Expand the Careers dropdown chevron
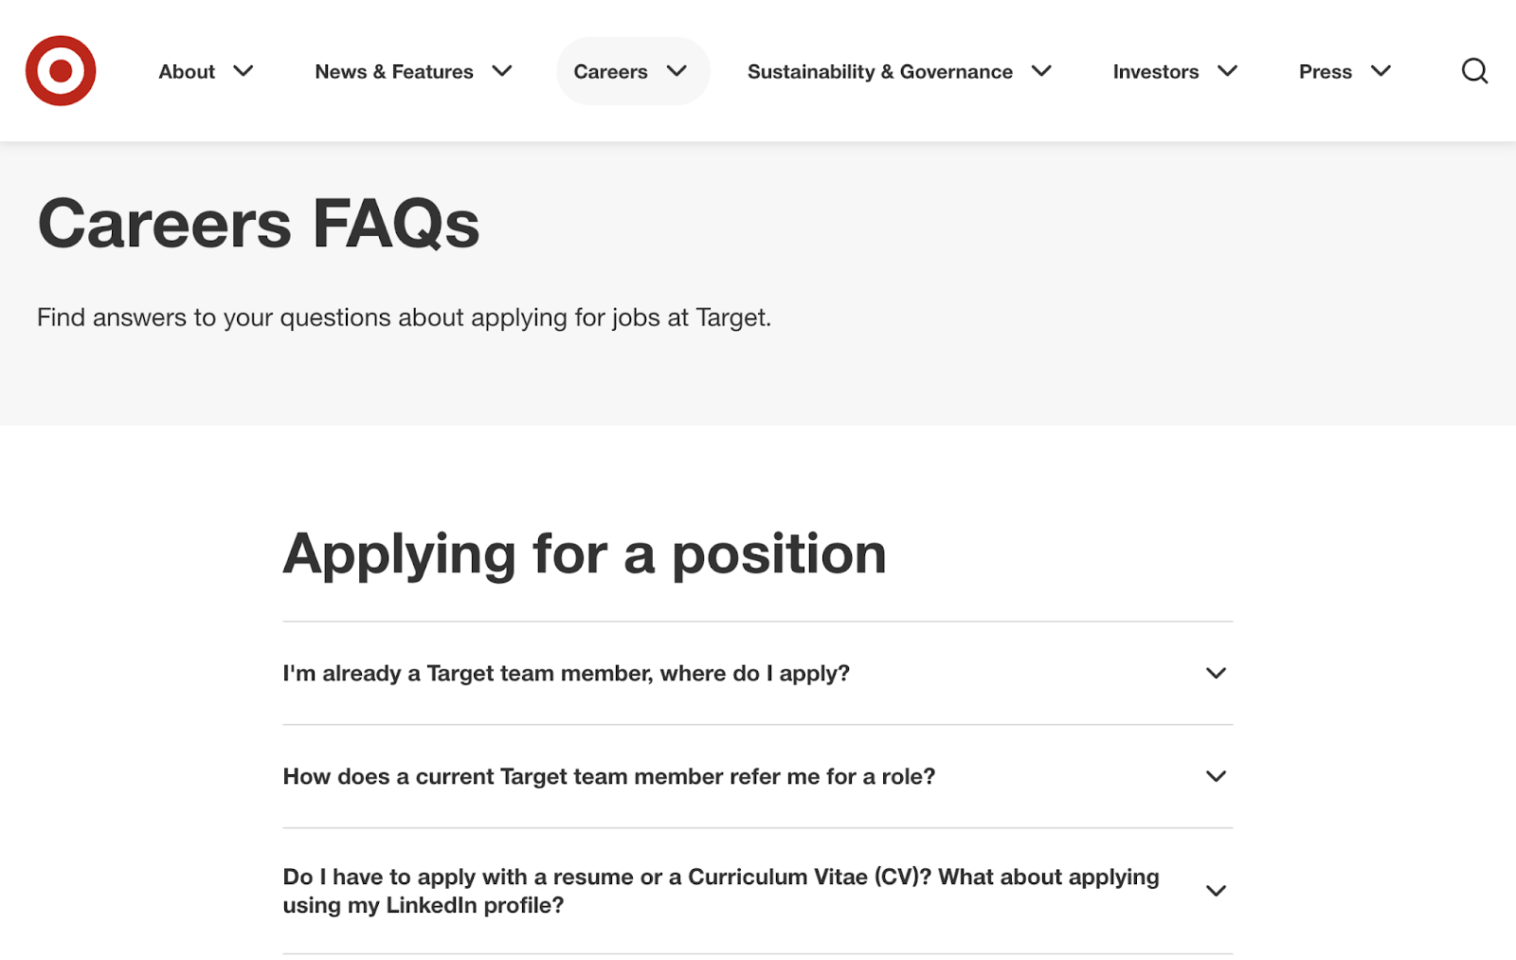 [677, 71]
